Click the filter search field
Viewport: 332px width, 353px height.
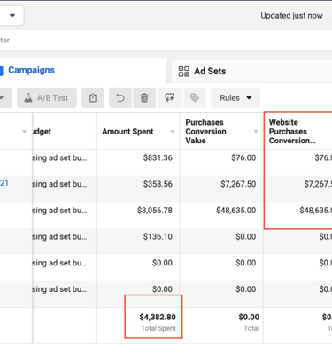coord(166,41)
